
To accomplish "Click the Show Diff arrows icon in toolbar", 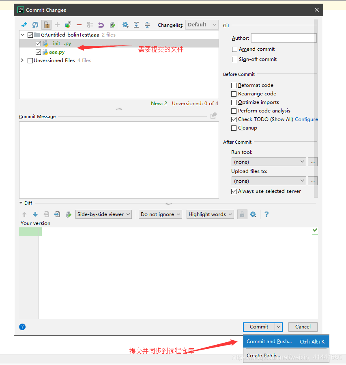I will pos(24,25).
